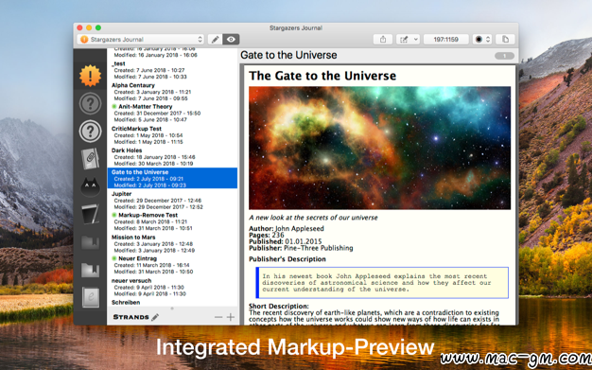Toggle the eye preview mode

click(231, 40)
